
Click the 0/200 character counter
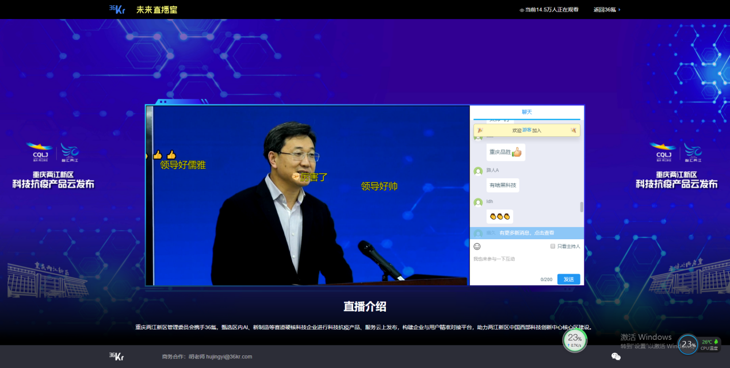click(546, 279)
